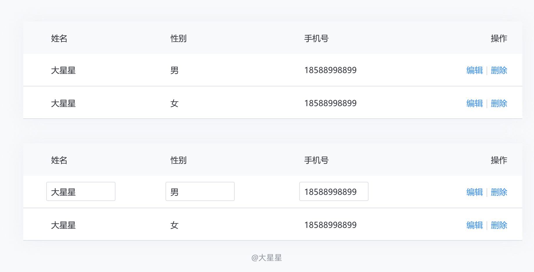Click 删除 in bottom table's 女 row

point(499,225)
